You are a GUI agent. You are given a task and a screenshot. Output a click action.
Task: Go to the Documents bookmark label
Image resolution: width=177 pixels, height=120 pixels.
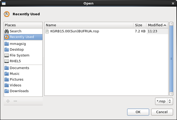[20, 68]
